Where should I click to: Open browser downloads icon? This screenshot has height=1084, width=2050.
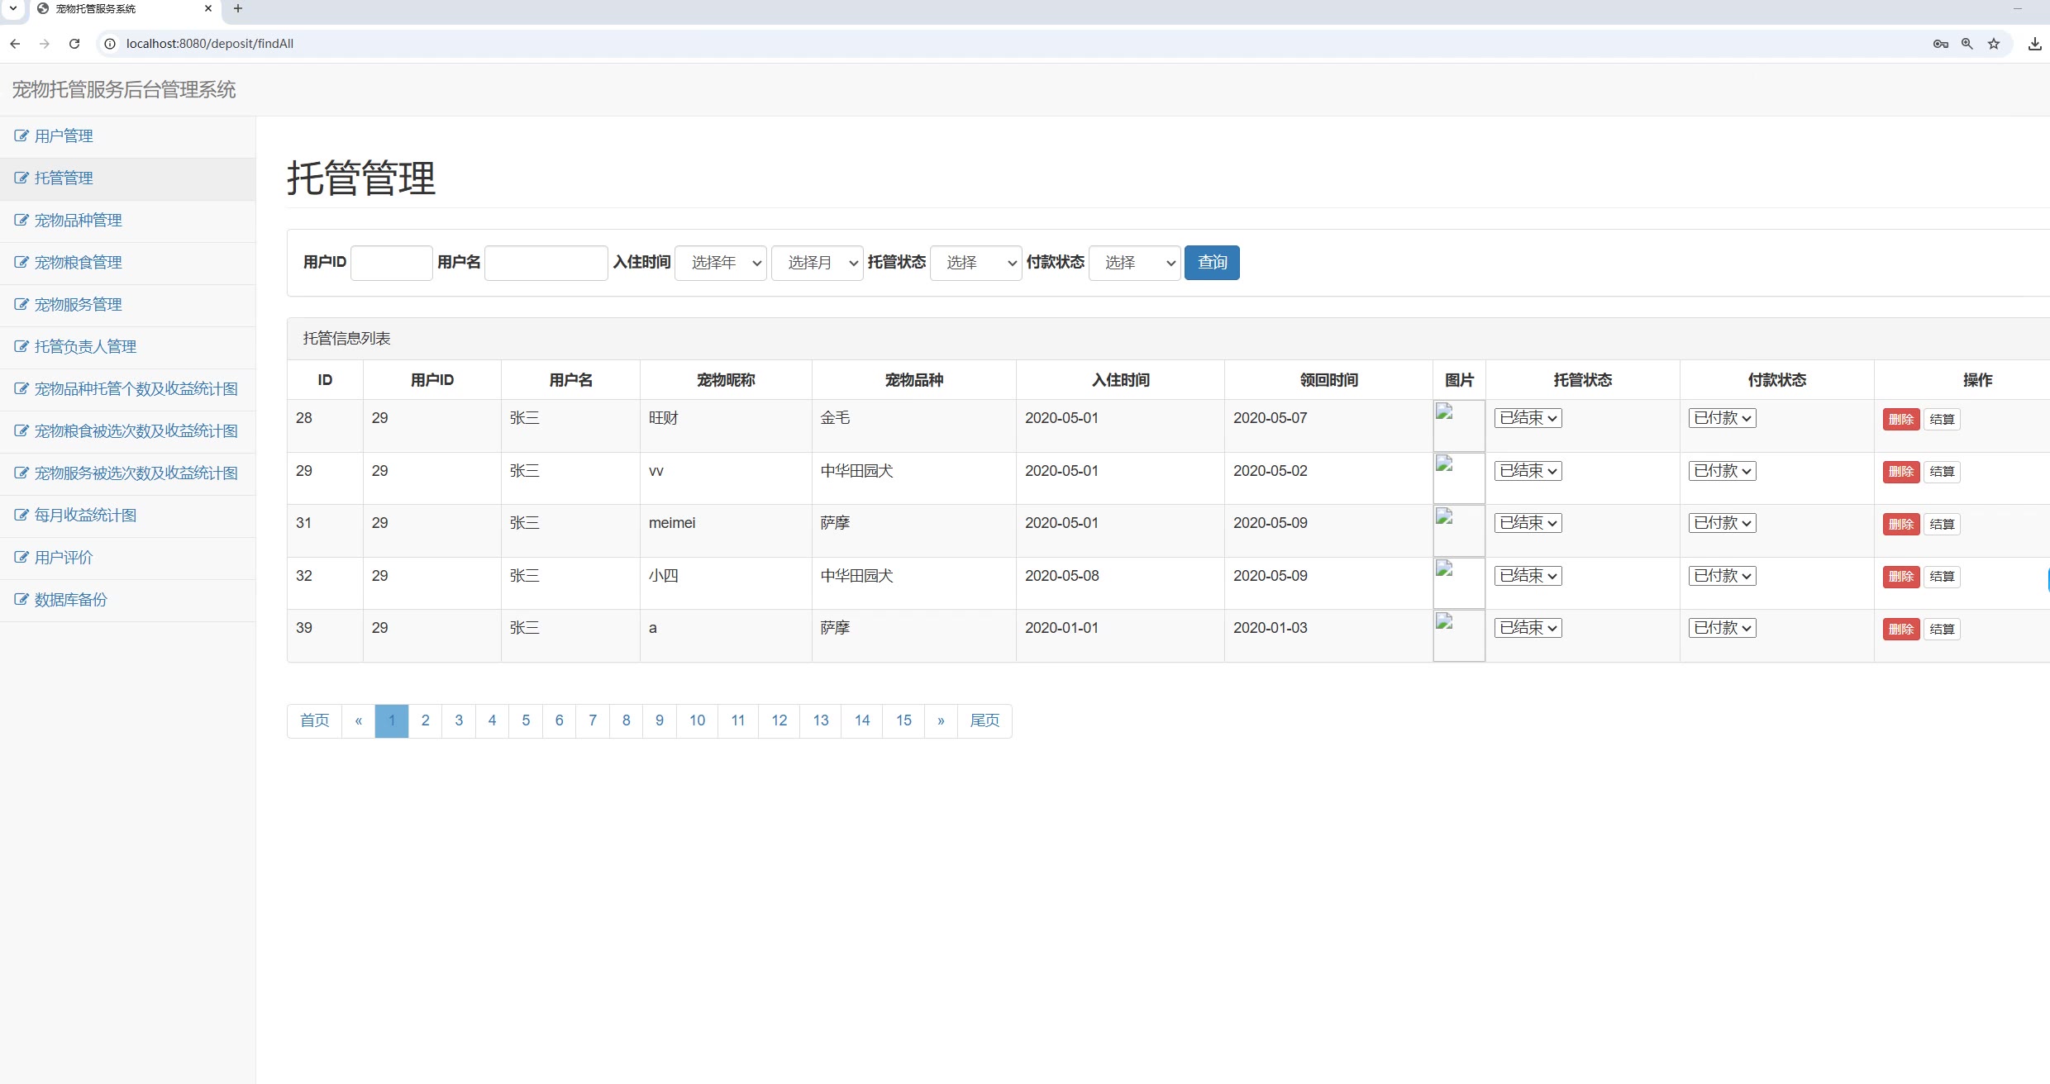[2034, 44]
